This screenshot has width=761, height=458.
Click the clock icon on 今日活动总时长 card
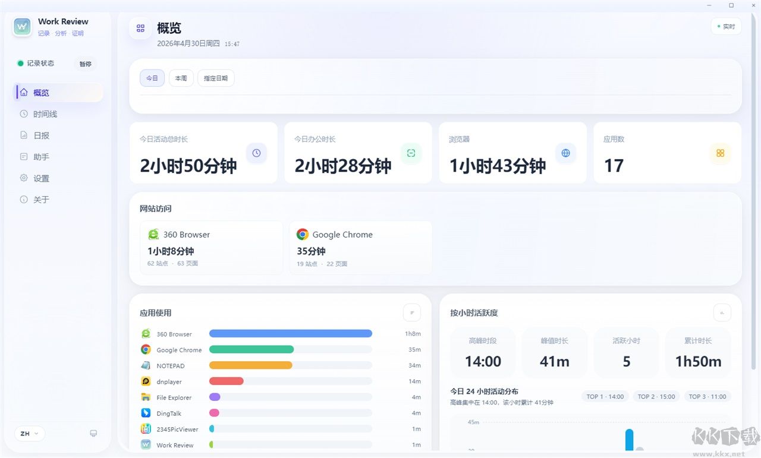pos(256,153)
